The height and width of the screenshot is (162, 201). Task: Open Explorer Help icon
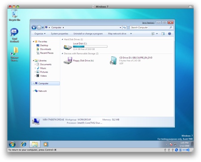coord(169,34)
